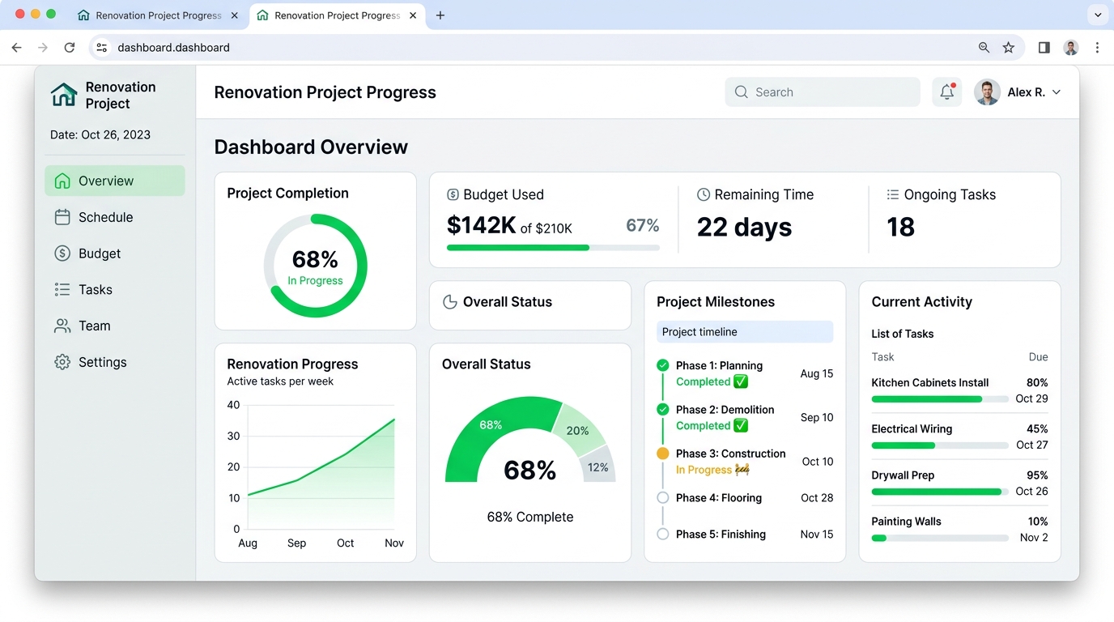Select Tasks in the sidebar
This screenshot has width=1114, height=622.
point(115,290)
